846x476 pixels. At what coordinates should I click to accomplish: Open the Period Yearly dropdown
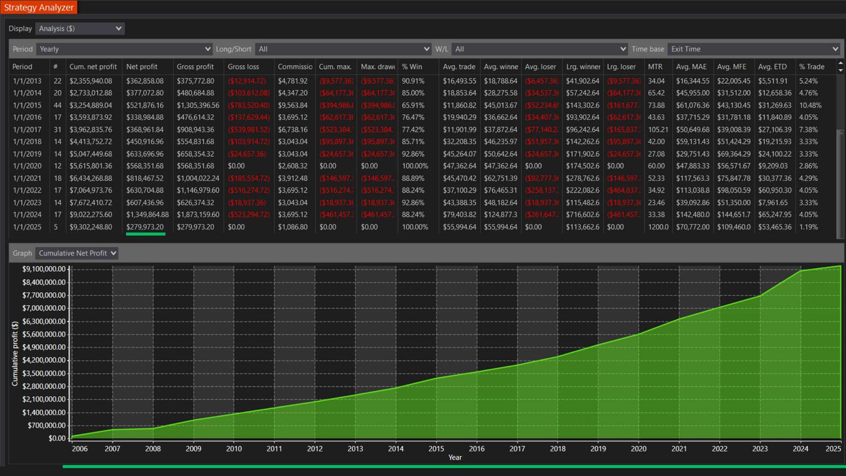pos(124,49)
